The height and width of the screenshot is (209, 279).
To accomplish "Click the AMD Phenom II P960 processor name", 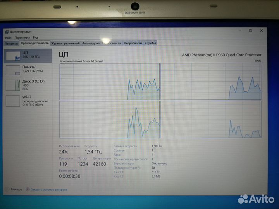I will coord(222,55).
